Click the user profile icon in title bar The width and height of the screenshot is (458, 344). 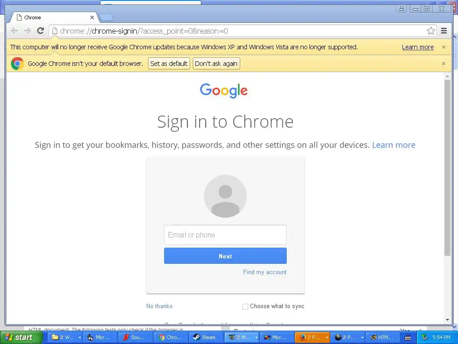click(x=402, y=9)
